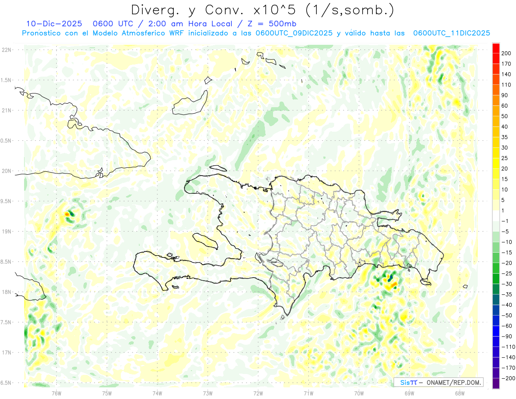Click the 0.5N axis label
Screen dimensions: 516x399
tap(6, 141)
